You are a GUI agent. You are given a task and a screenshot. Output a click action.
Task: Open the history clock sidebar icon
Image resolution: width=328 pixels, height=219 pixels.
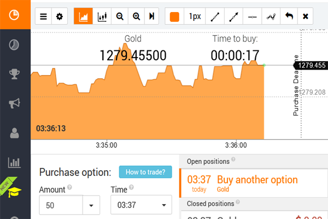click(x=14, y=45)
